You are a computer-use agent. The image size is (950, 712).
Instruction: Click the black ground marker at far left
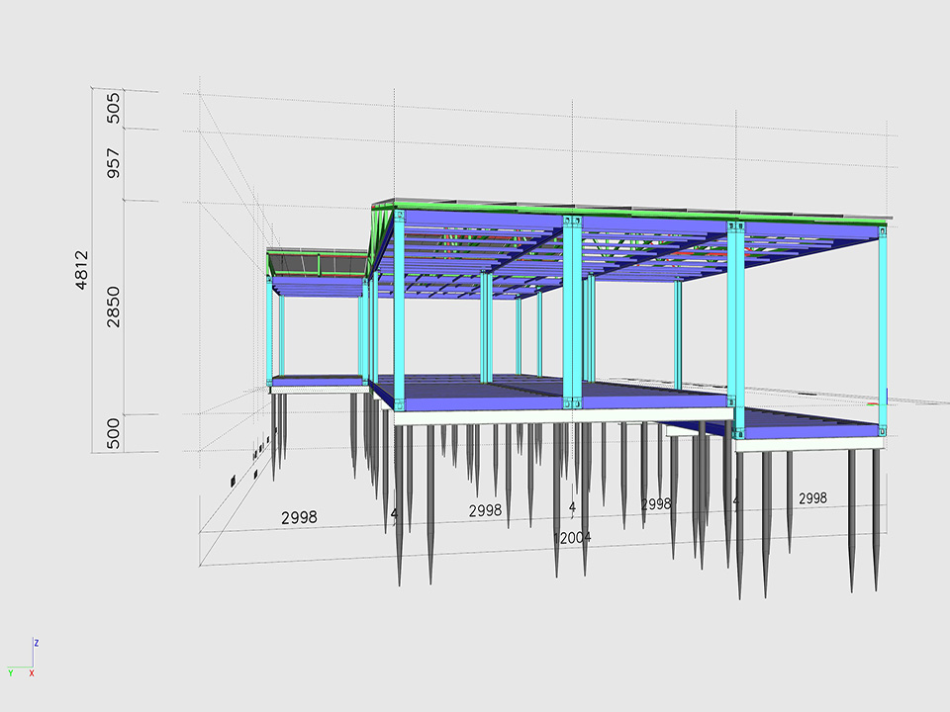pos(232,482)
